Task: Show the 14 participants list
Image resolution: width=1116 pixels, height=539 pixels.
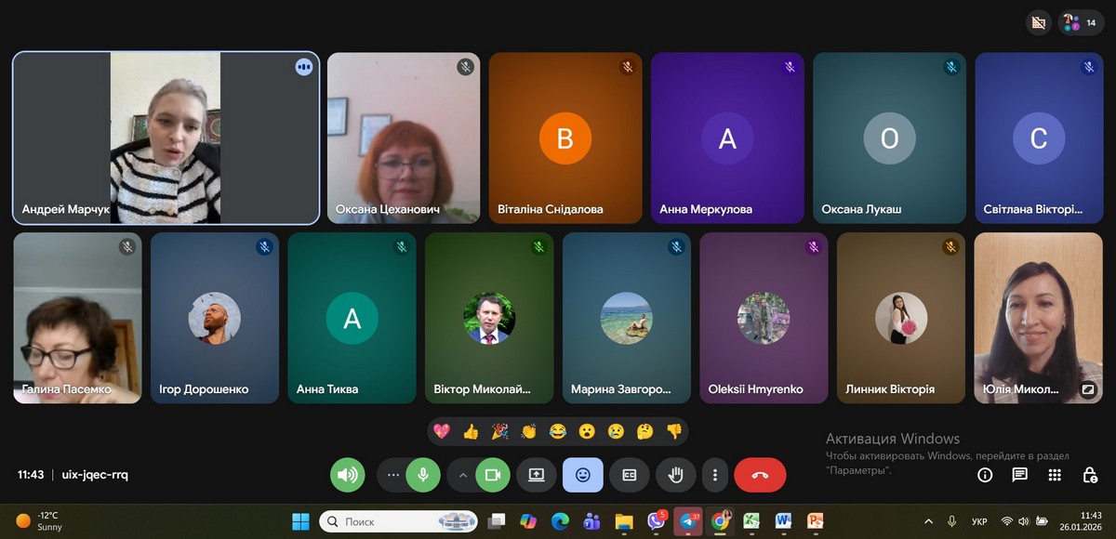Action: pos(1082,23)
